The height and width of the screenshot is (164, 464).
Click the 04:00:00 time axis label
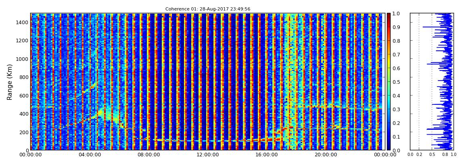click(x=89, y=155)
